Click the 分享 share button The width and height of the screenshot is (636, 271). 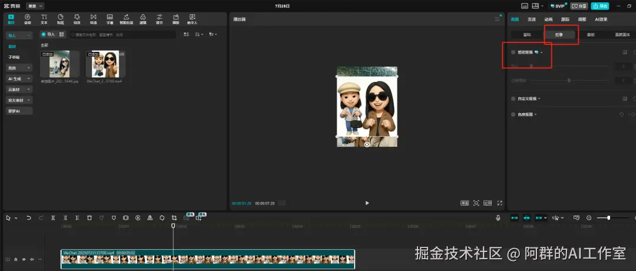pos(579,6)
